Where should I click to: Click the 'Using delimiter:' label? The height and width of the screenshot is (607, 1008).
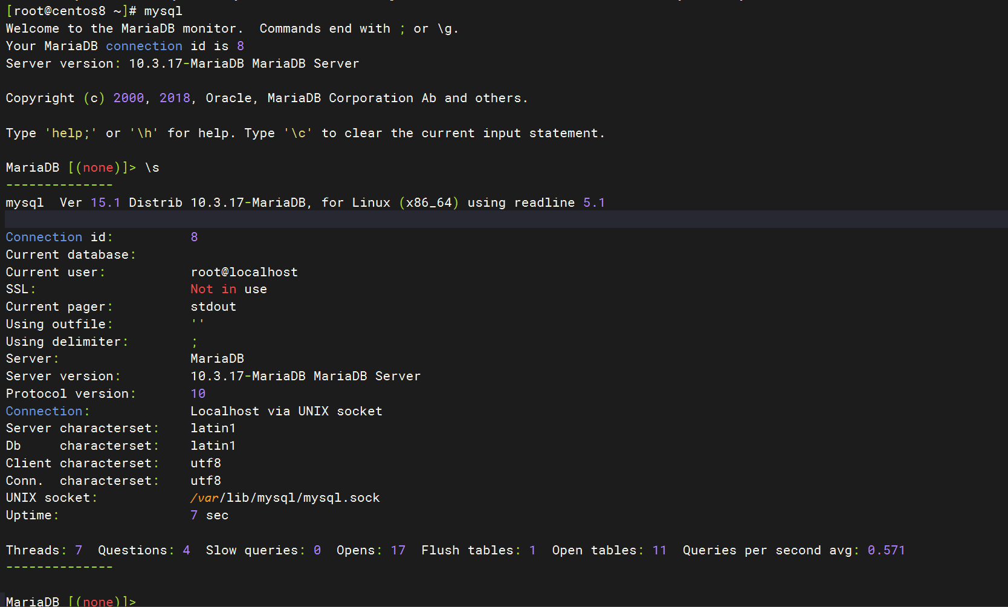[67, 342]
